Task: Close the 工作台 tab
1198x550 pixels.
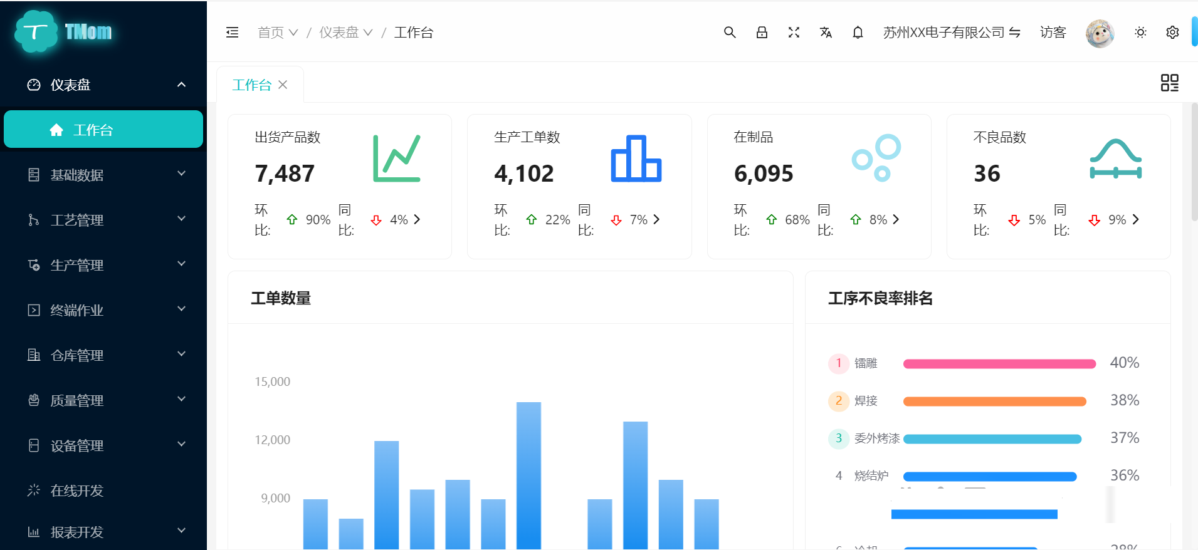Action: click(x=283, y=85)
